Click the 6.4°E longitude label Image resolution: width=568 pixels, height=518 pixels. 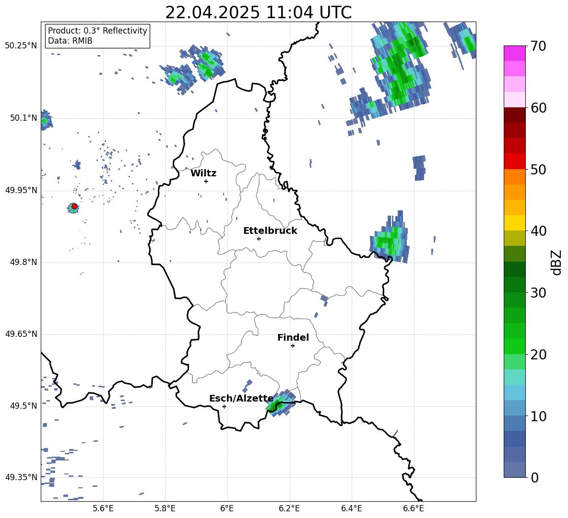[x=351, y=508]
